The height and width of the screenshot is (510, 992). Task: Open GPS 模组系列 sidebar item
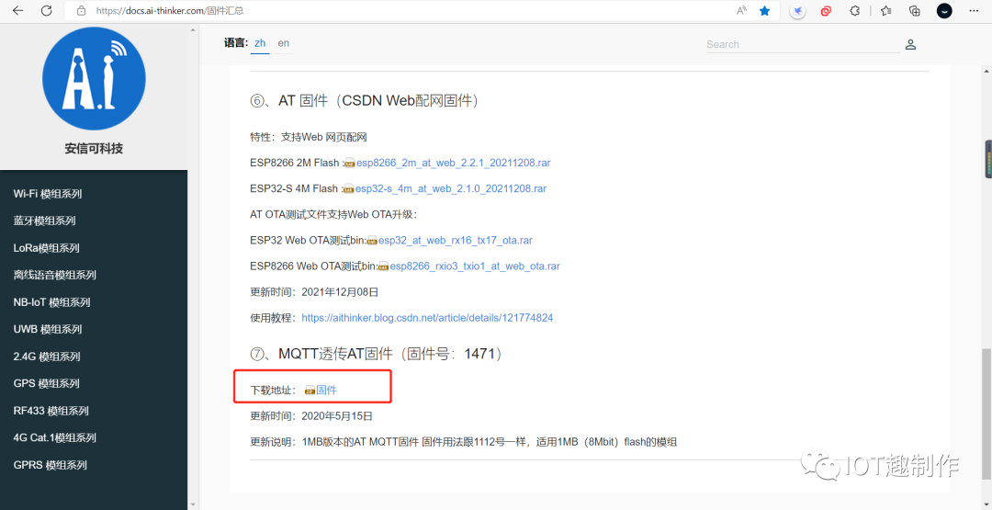[46, 383]
